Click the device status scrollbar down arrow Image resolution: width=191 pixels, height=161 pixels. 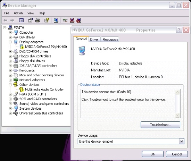[177, 115]
